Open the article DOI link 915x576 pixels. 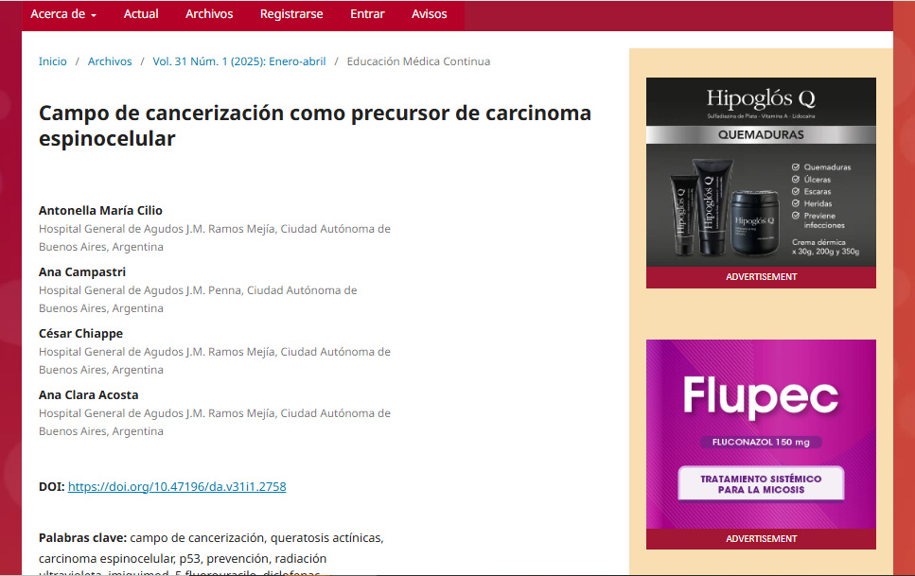tap(177, 487)
